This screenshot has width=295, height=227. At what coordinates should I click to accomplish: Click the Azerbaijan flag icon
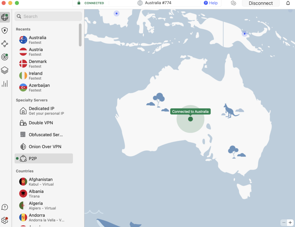23,88
